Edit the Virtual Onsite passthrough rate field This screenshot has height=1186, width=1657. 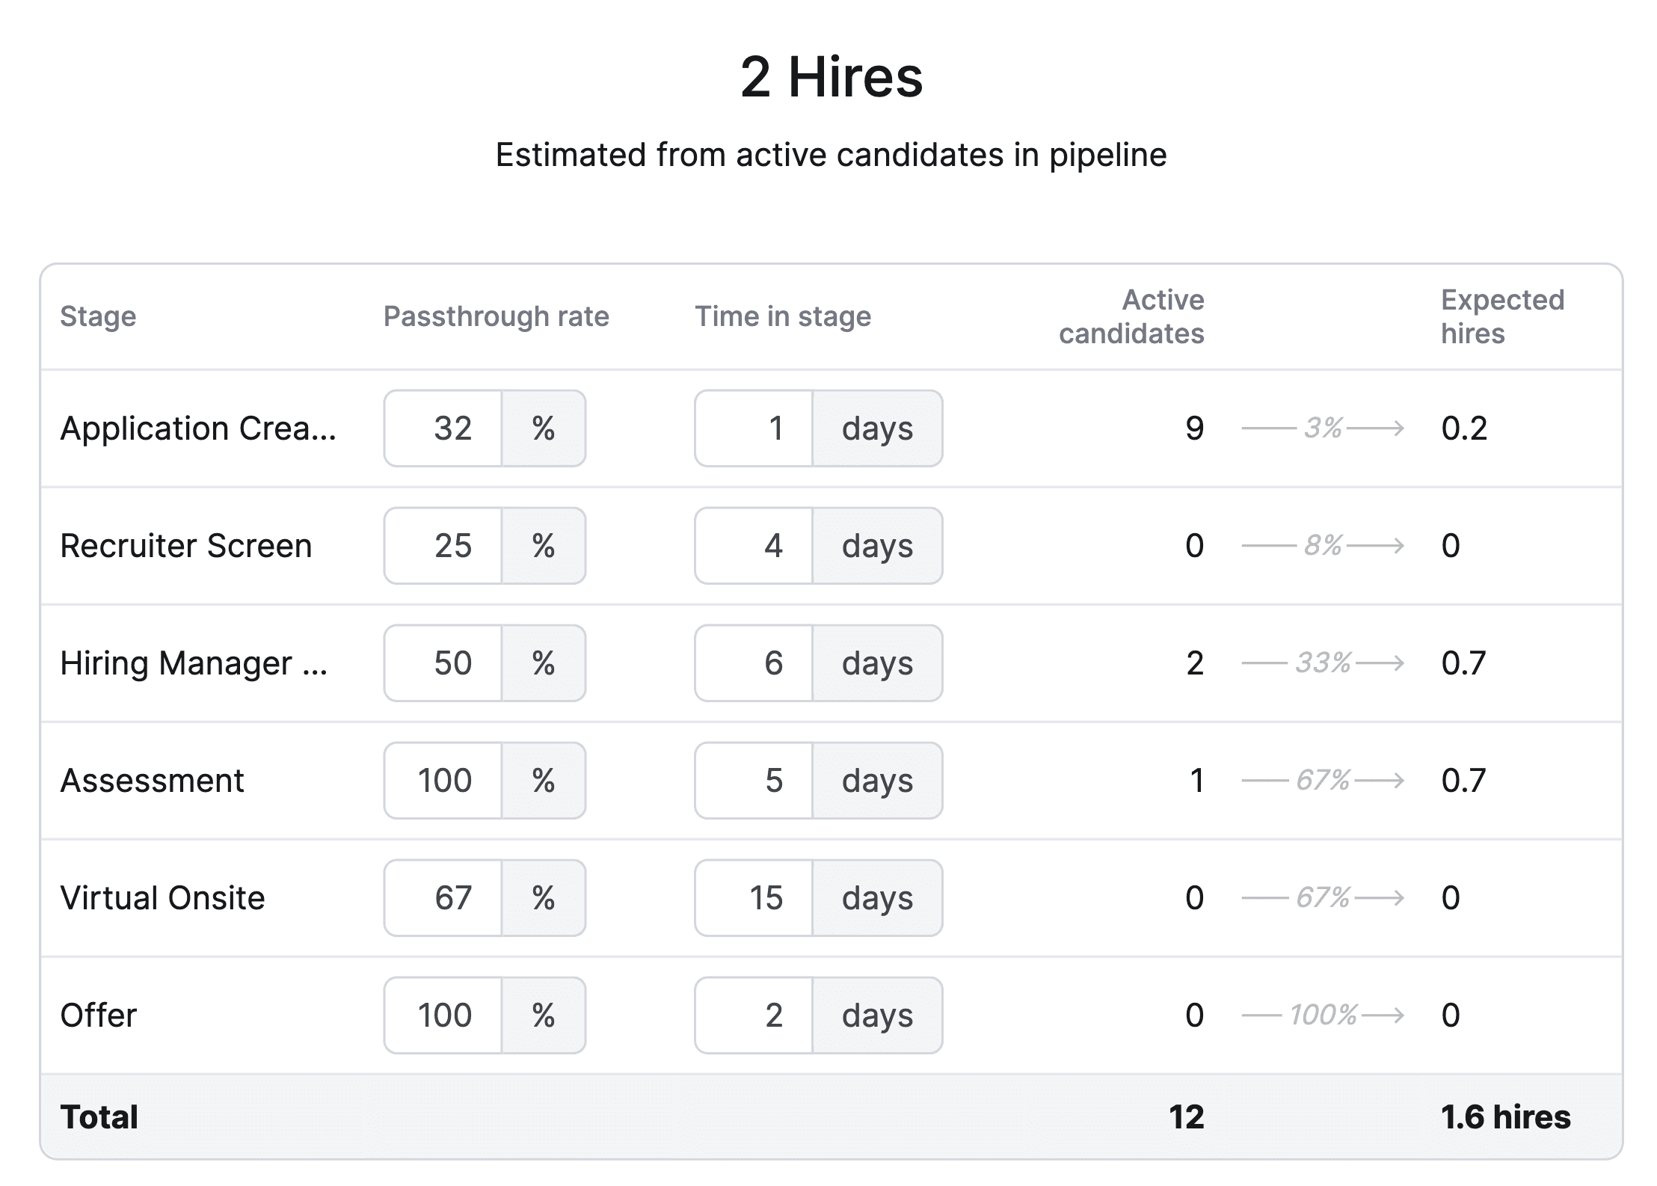(443, 897)
